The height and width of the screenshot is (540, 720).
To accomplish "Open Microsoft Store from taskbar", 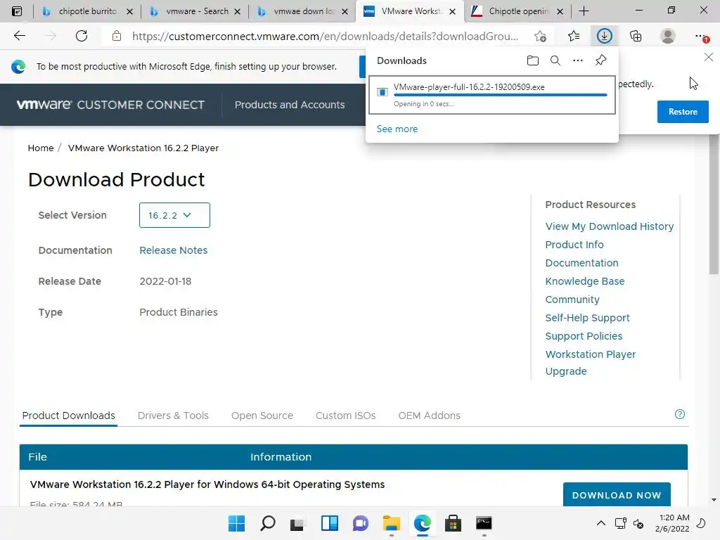I will (x=453, y=523).
